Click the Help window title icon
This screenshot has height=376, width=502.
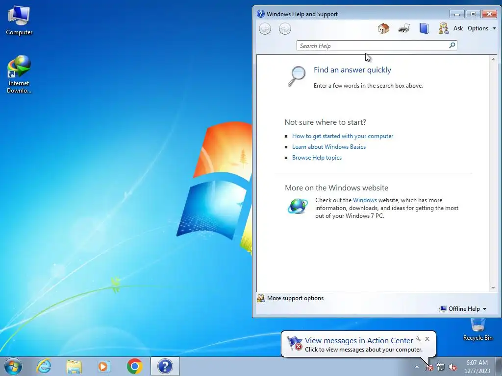261,14
